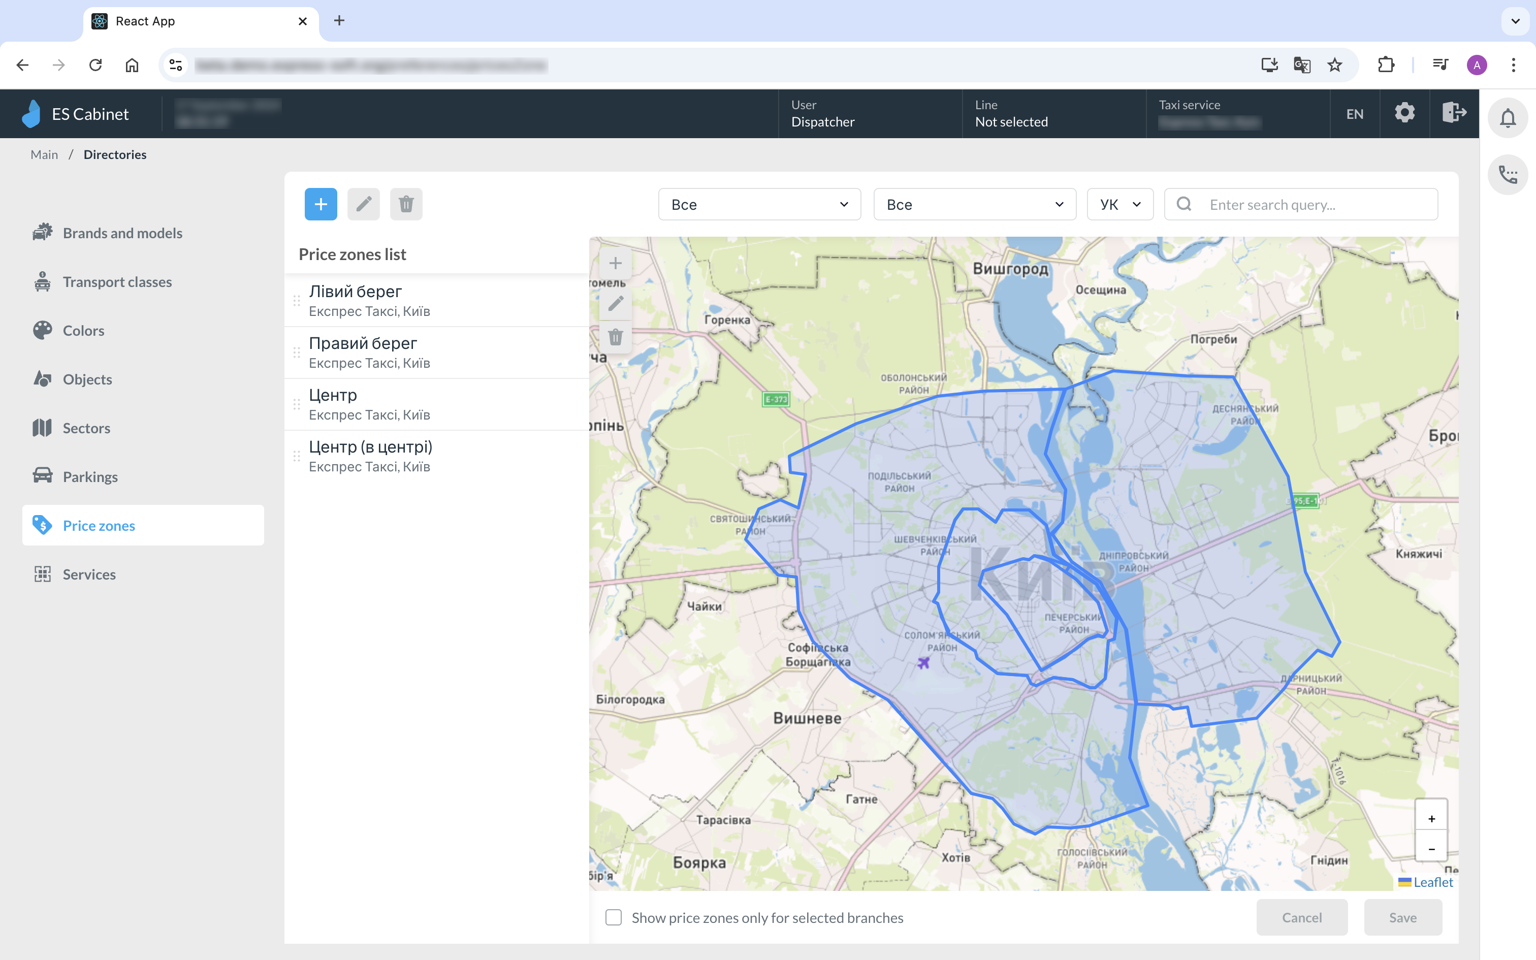Open the phone calls panel icon
The height and width of the screenshot is (960, 1536).
click(1508, 175)
